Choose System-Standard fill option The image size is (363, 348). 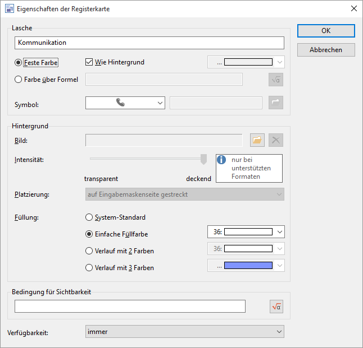[89, 217]
